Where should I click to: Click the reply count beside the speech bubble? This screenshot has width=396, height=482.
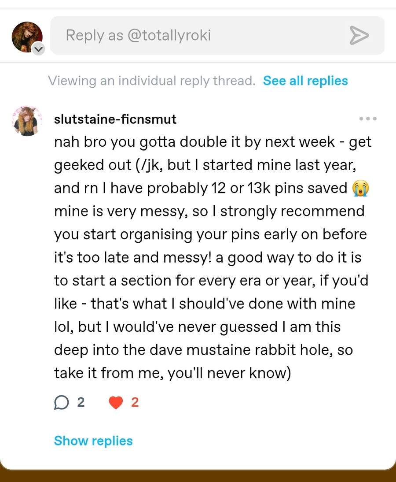coord(81,402)
